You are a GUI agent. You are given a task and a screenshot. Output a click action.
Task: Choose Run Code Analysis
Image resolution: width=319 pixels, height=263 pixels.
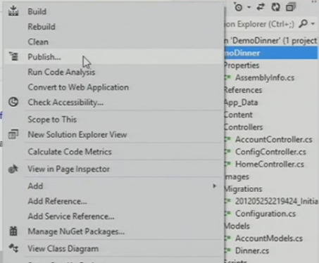tap(61, 72)
